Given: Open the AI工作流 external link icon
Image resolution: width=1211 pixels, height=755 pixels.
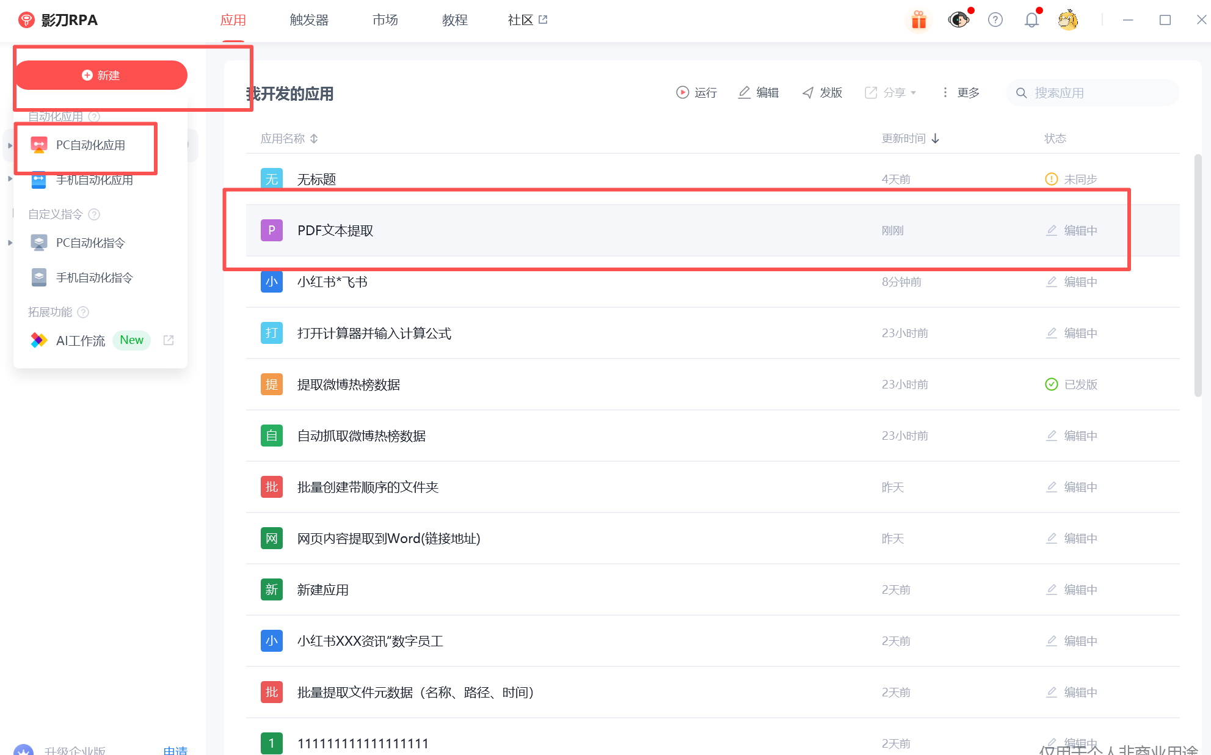Looking at the screenshot, I should point(169,340).
